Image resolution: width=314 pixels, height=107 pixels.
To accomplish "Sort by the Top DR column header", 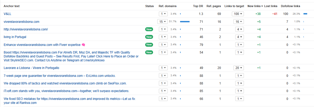I will 198,6.
